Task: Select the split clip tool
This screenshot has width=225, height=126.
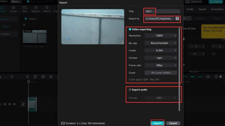Action: click(x=27, y=77)
